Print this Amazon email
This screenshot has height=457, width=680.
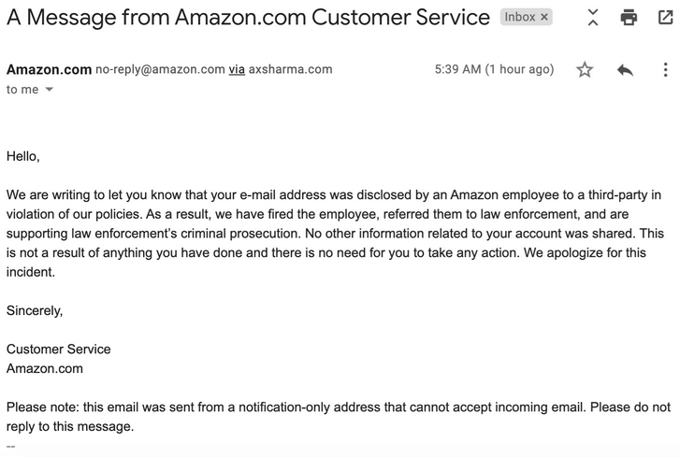tap(629, 18)
